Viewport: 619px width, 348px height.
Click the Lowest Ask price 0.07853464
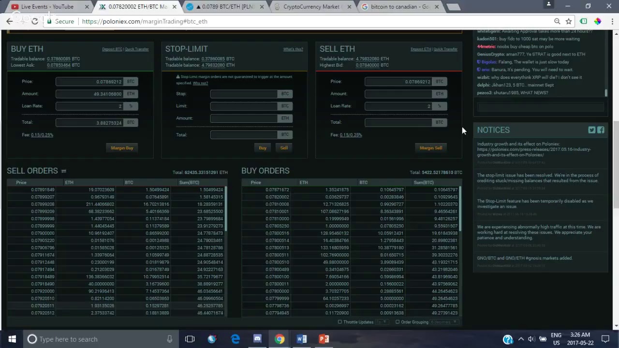tap(59, 65)
